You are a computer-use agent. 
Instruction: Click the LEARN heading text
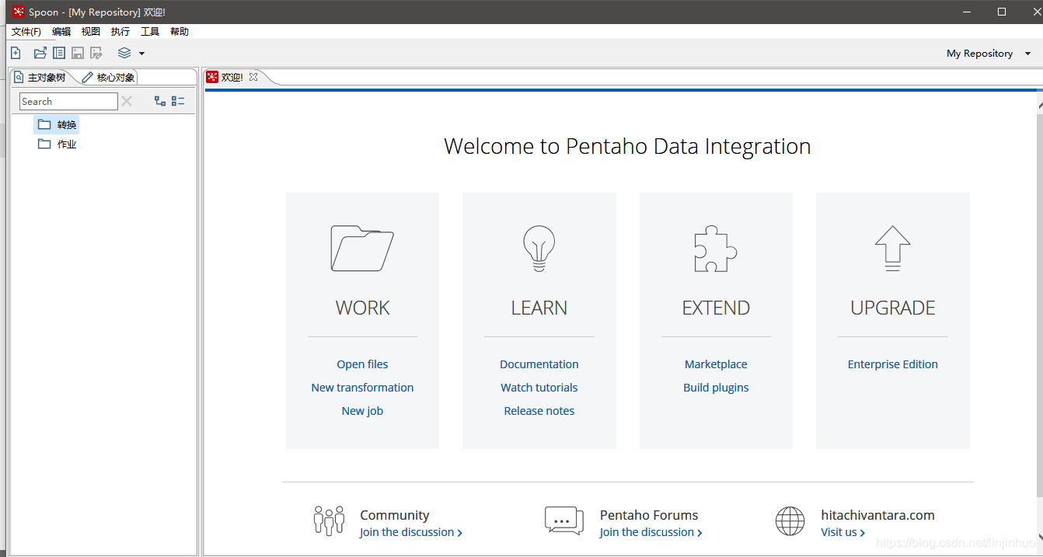click(539, 308)
